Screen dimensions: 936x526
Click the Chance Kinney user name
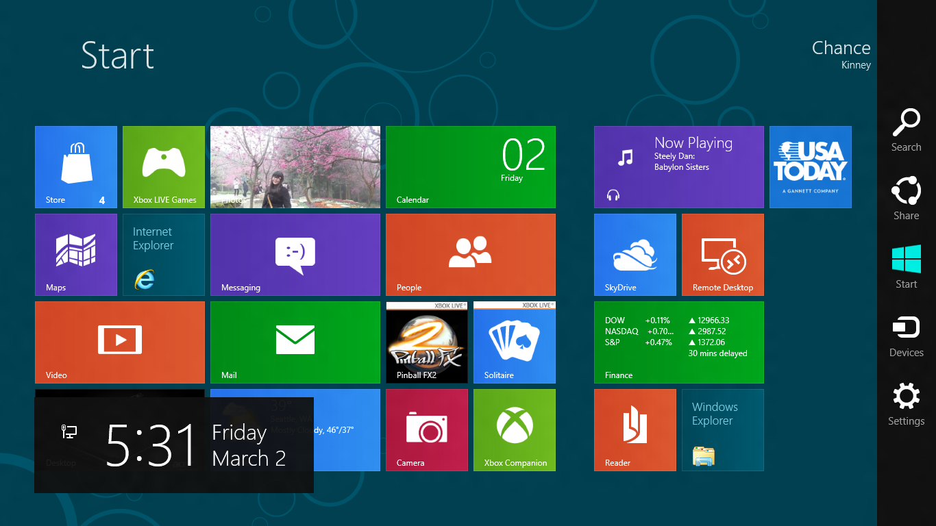[x=841, y=55]
